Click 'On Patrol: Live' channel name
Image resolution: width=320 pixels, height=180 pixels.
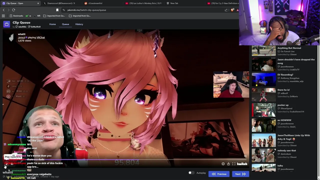[x=287, y=51]
